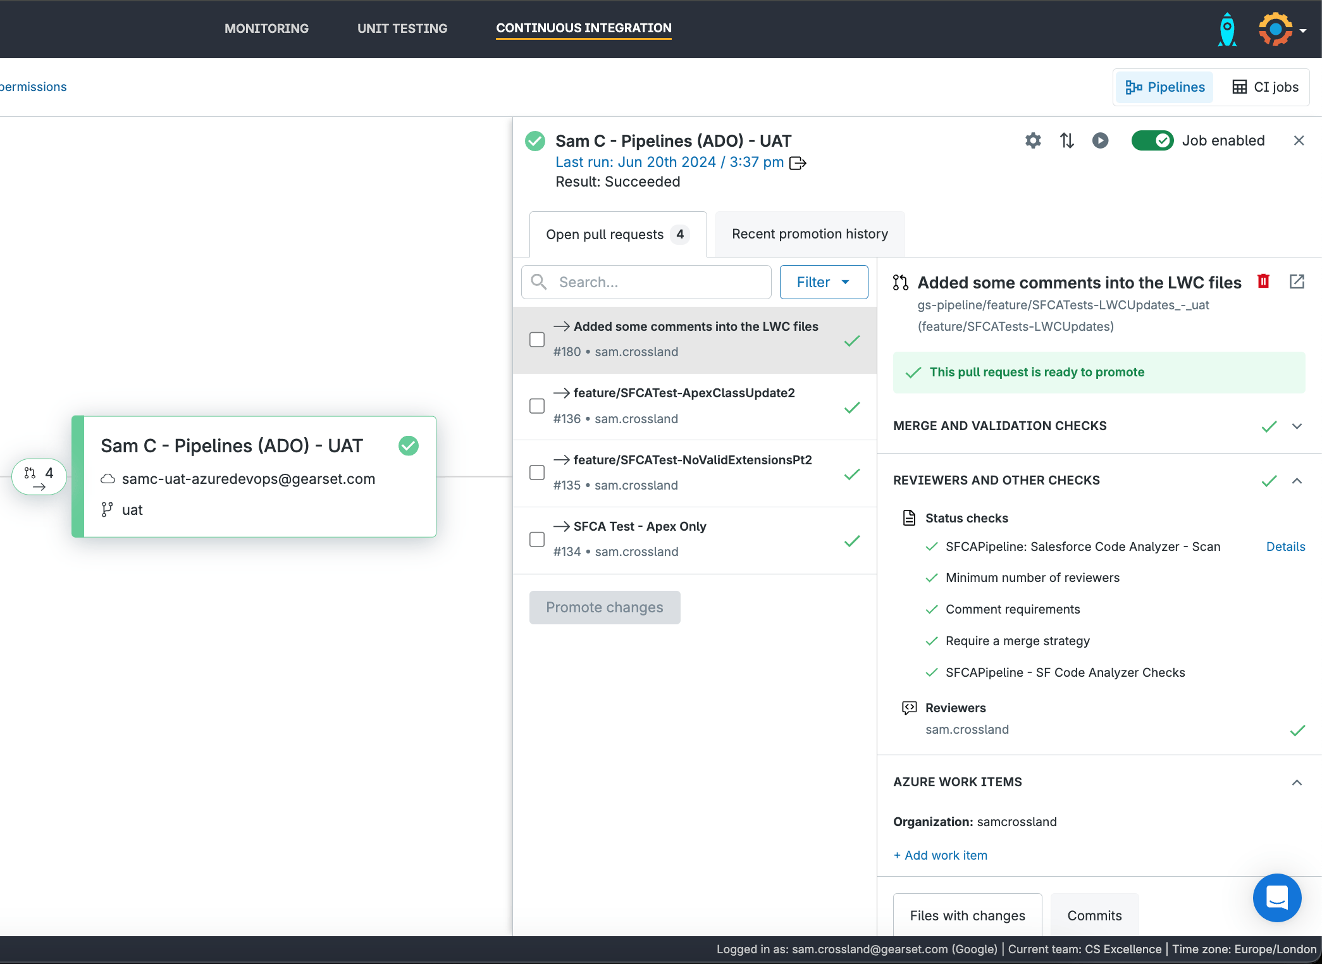Click green check for PR #135
Image resolution: width=1322 pixels, height=964 pixels.
(852, 474)
